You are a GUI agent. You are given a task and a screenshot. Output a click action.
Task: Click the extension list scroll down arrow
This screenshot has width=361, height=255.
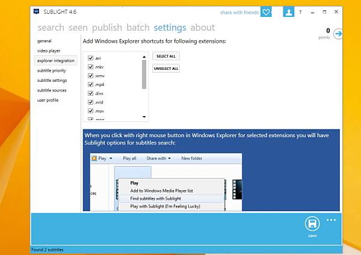coord(144,117)
